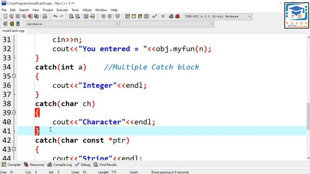Switch to the Compile Log tab
Viewport: 310px width, 174px height.
coord(60,164)
